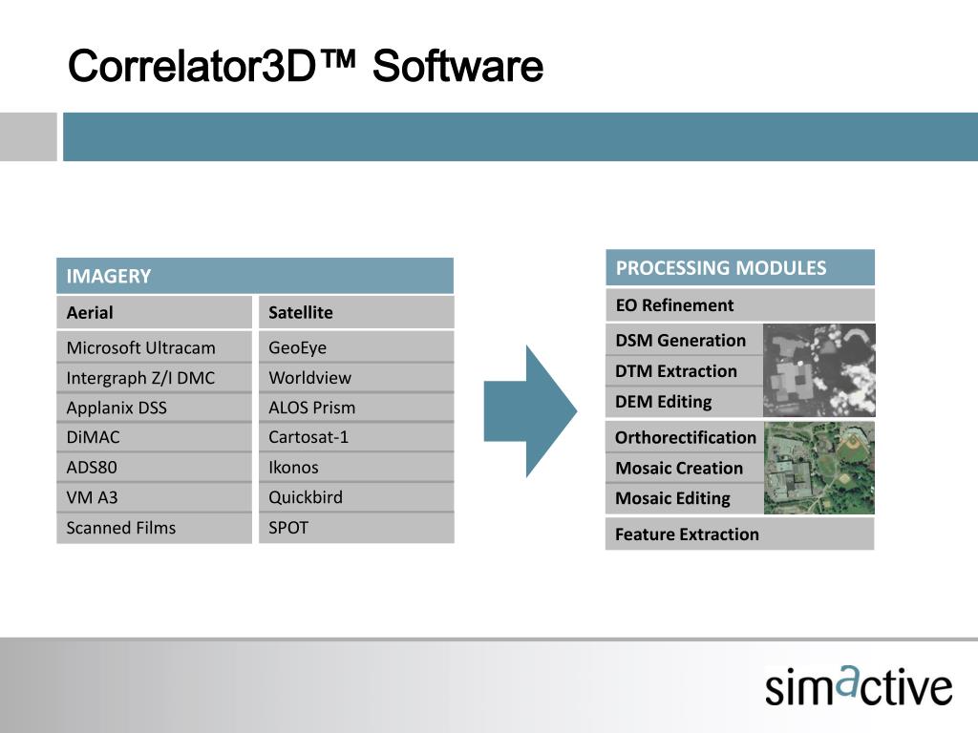Select the Intergraph Z/I DMC row
The height and width of the screenshot is (733, 978).
[x=154, y=377]
